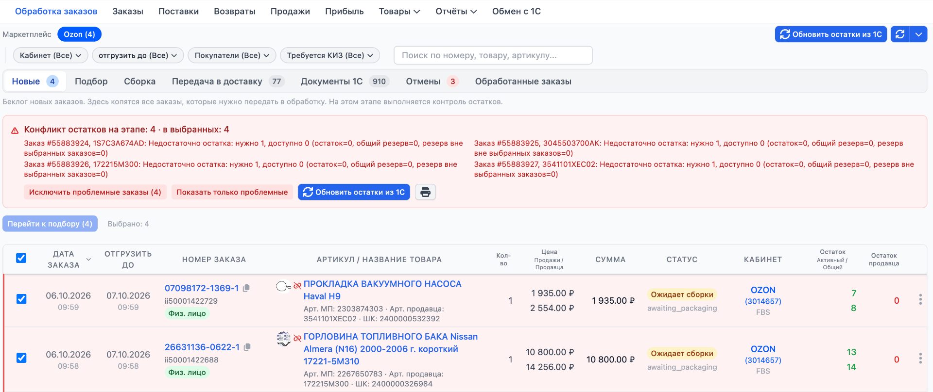
Task: Open the Покупатели (Все) filter dropdown
Action: coord(232,55)
